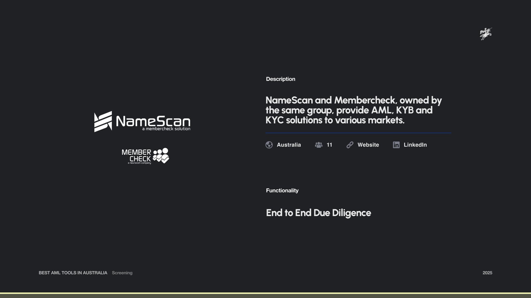Open the Website link
The height and width of the screenshot is (298, 531).
tap(368, 145)
